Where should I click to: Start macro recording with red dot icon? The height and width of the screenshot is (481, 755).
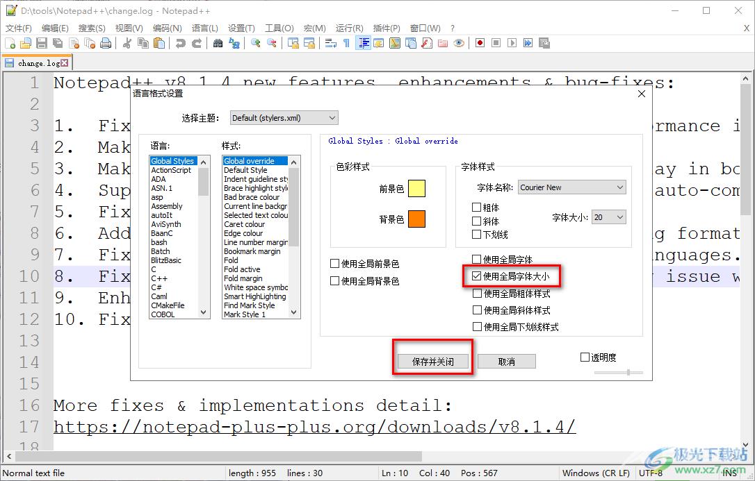pos(480,43)
